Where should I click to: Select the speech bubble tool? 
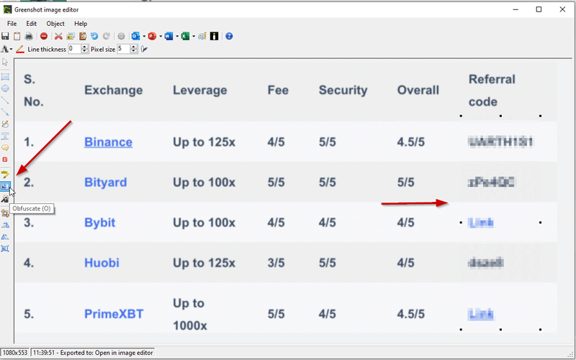pos(5,148)
